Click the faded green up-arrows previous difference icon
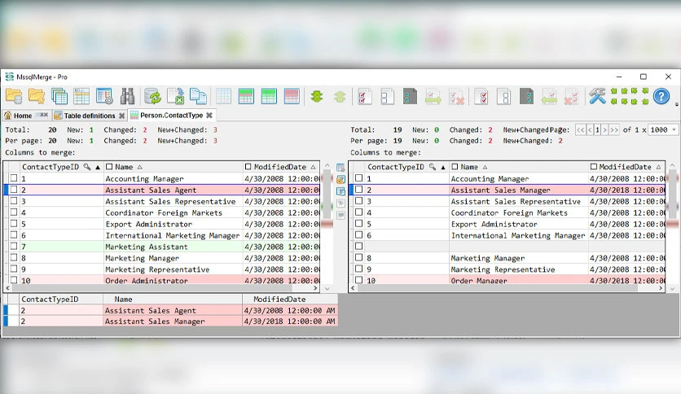Viewport: 681px width, 394px height. click(340, 96)
